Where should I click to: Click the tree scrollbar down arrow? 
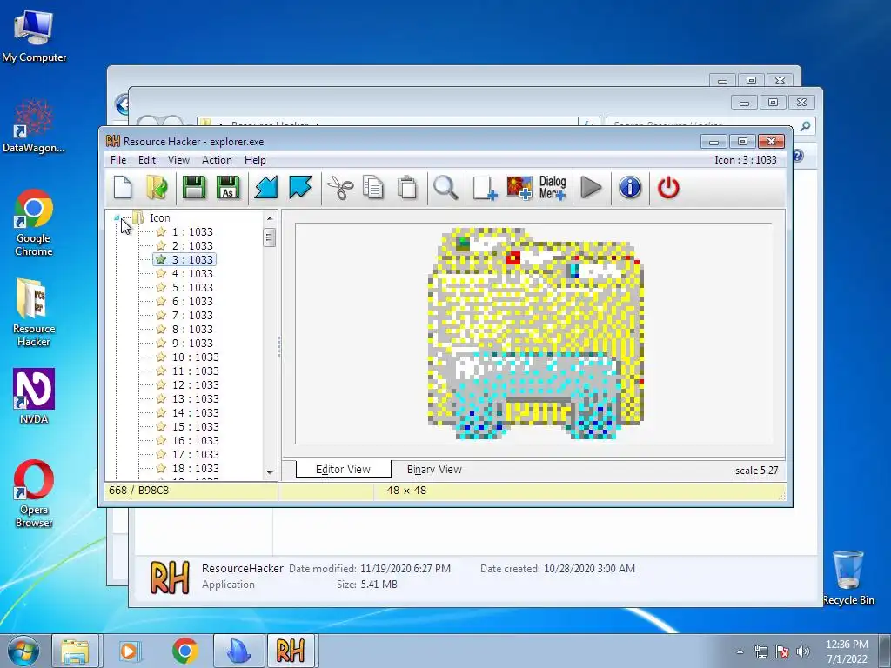click(x=270, y=472)
